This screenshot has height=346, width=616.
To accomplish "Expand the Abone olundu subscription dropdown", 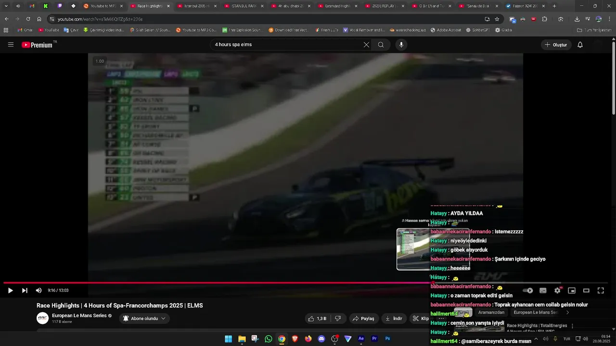I will coord(144,318).
